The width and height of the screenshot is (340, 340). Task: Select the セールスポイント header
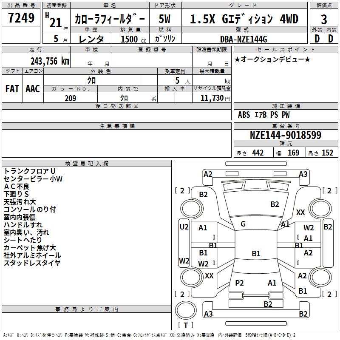(286, 49)
